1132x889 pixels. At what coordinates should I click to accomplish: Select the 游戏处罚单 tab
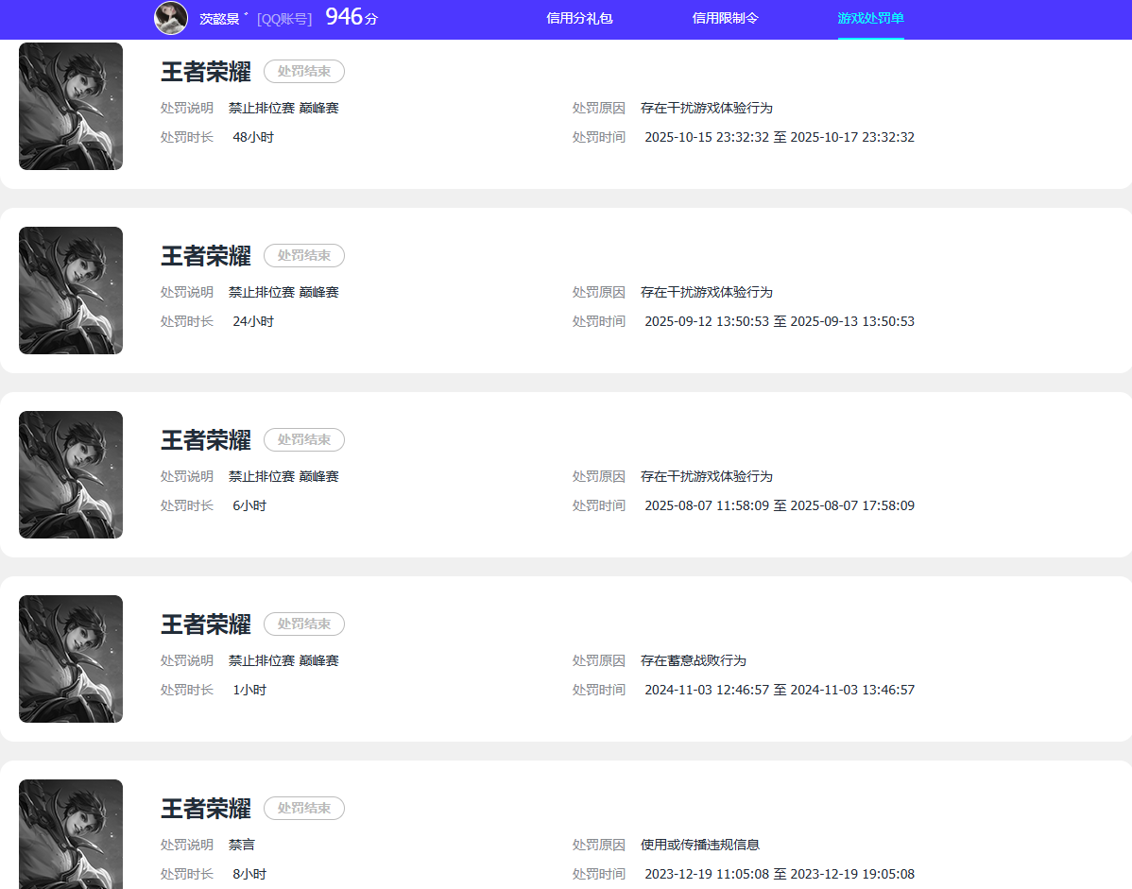coord(870,18)
